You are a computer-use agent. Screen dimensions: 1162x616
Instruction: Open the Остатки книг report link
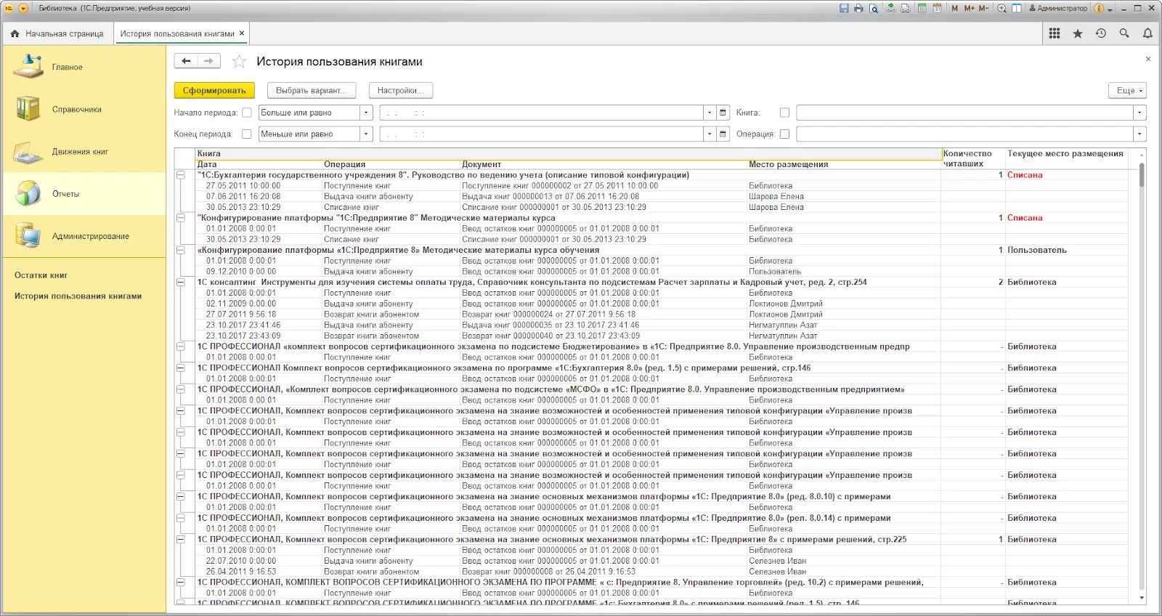[41, 275]
